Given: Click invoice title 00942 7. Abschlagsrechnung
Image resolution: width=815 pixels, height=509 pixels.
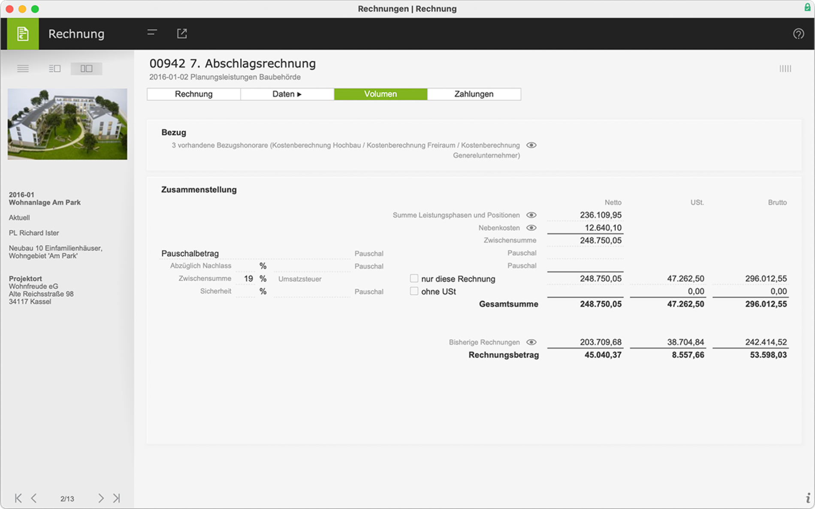Looking at the screenshot, I should point(232,63).
